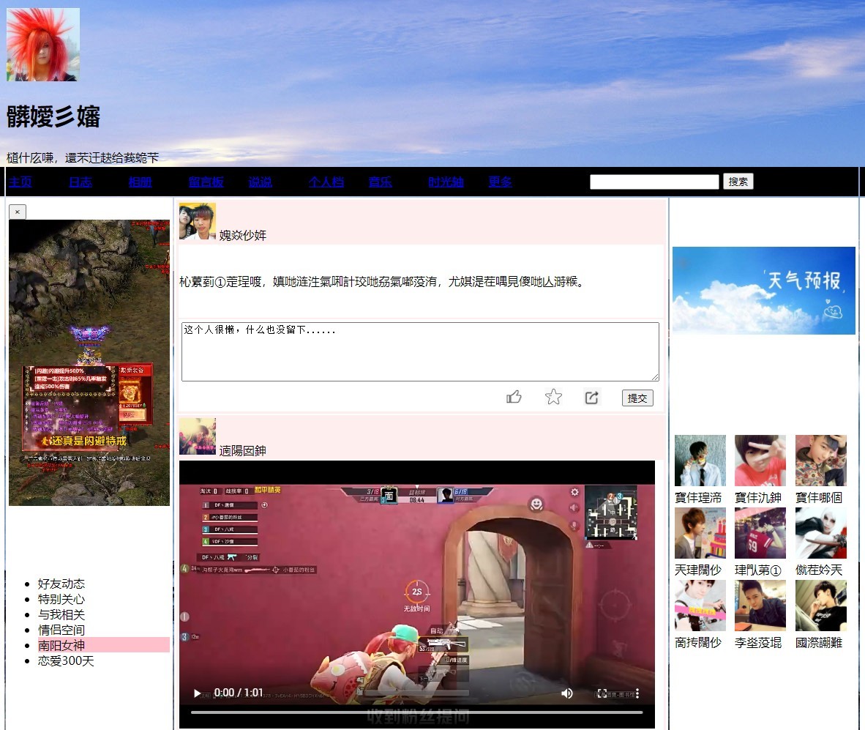Click the like thumbs-up icon

514,397
